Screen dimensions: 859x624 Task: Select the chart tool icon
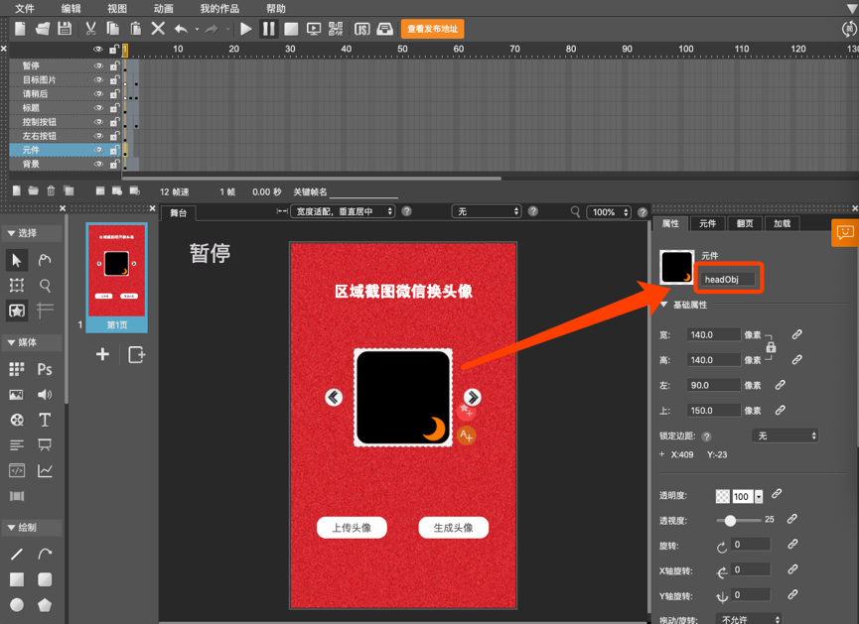coord(45,470)
